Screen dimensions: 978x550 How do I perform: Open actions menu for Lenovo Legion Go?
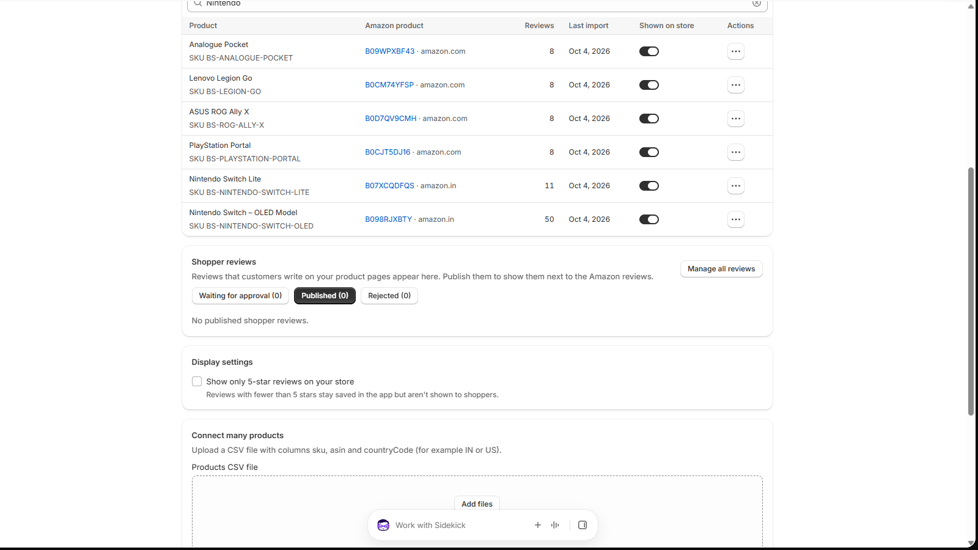point(736,85)
